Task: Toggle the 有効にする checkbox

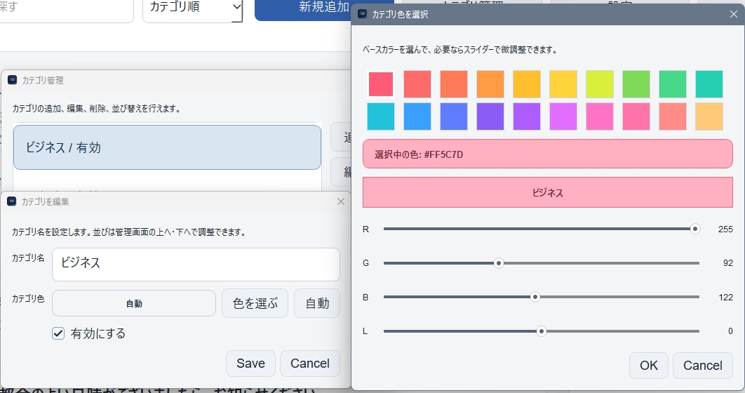Action: pyautogui.click(x=59, y=334)
